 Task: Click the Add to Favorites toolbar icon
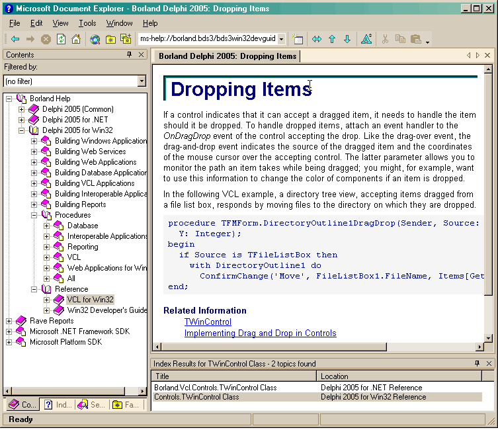[x=126, y=39]
